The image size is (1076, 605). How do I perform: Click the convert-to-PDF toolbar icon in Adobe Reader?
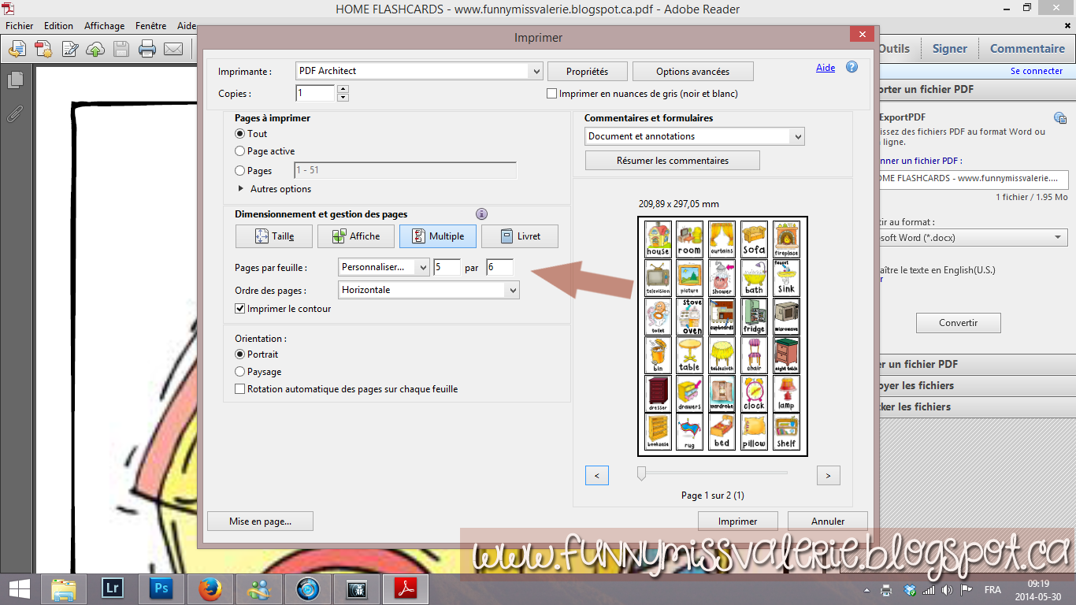[17, 50]
